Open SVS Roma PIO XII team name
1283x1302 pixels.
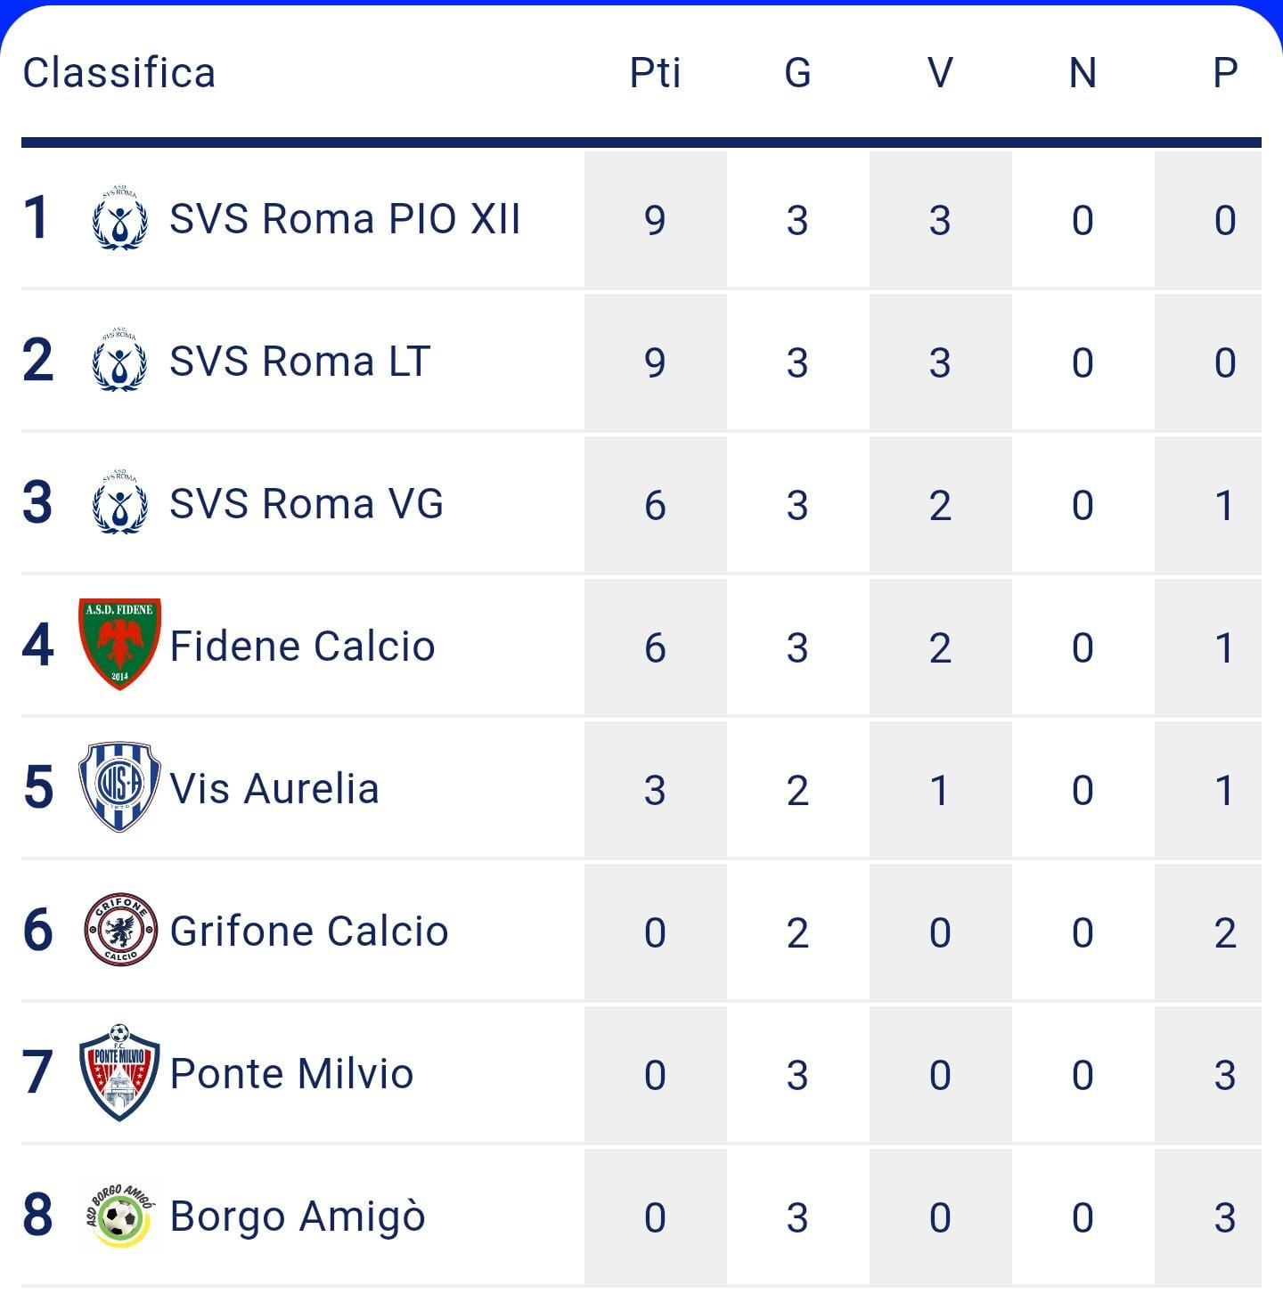[345, 219]
